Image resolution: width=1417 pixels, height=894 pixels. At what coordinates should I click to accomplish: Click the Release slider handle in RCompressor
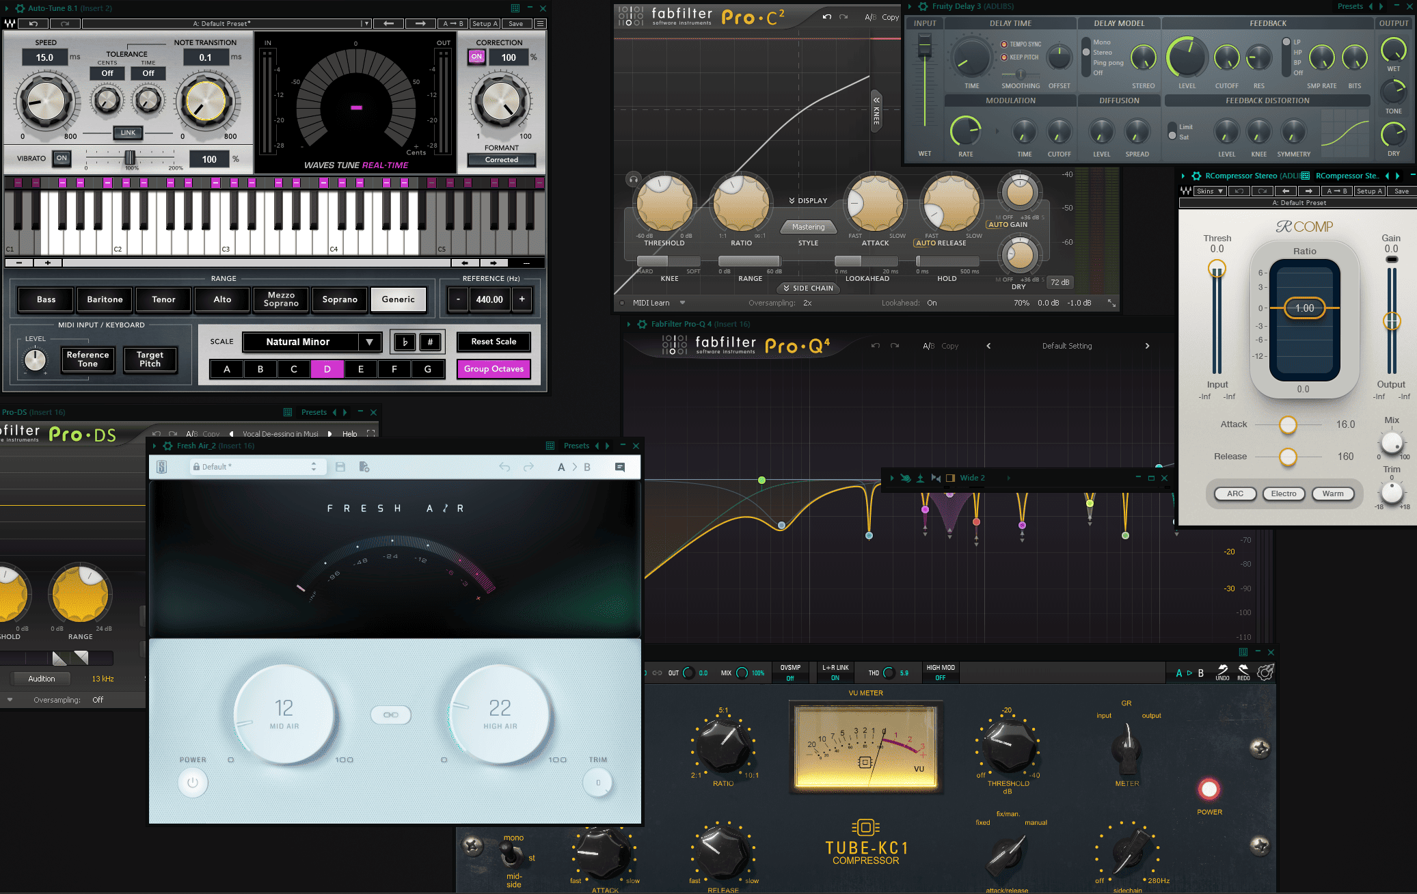tap(1288, 458)
